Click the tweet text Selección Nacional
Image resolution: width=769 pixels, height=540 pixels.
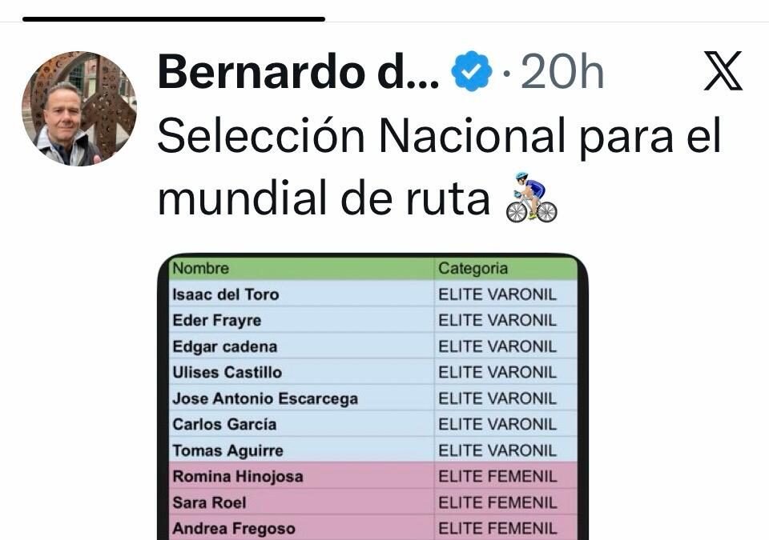tap(361, 136)
